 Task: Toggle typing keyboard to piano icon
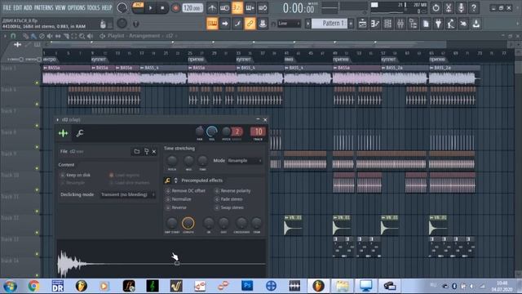212,24
